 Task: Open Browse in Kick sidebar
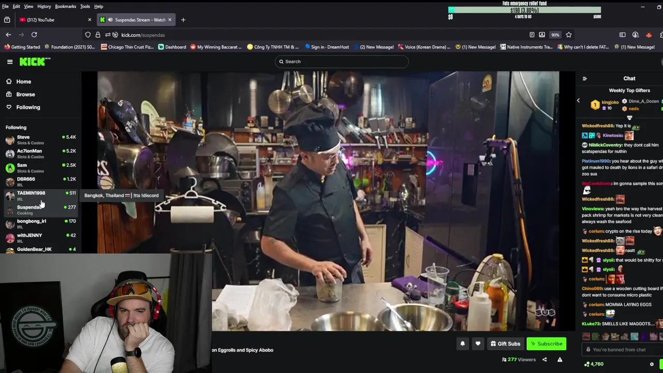(x=25, y=94)
